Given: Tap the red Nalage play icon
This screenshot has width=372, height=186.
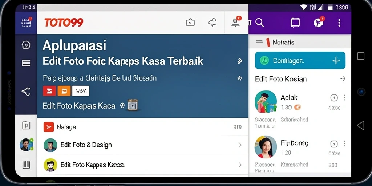Looking at the screenshot, I should pyautogui.click(x=49, y=127).
